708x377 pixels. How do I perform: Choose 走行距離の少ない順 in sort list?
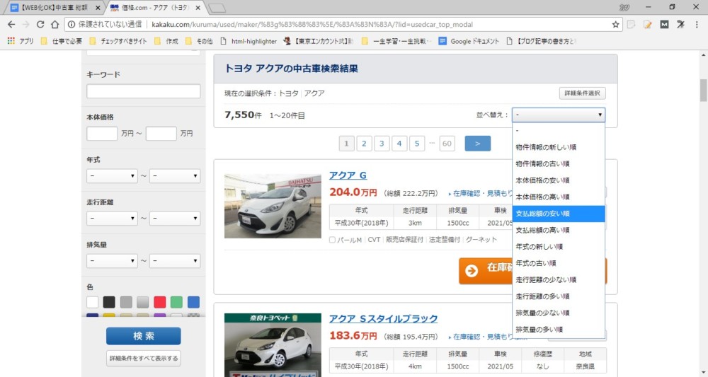[559, 280]
